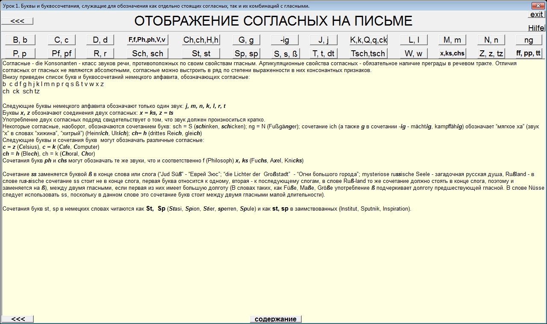
Task: Open the "Pf, pf" consonant button
Action: click(x=62, y=54)
